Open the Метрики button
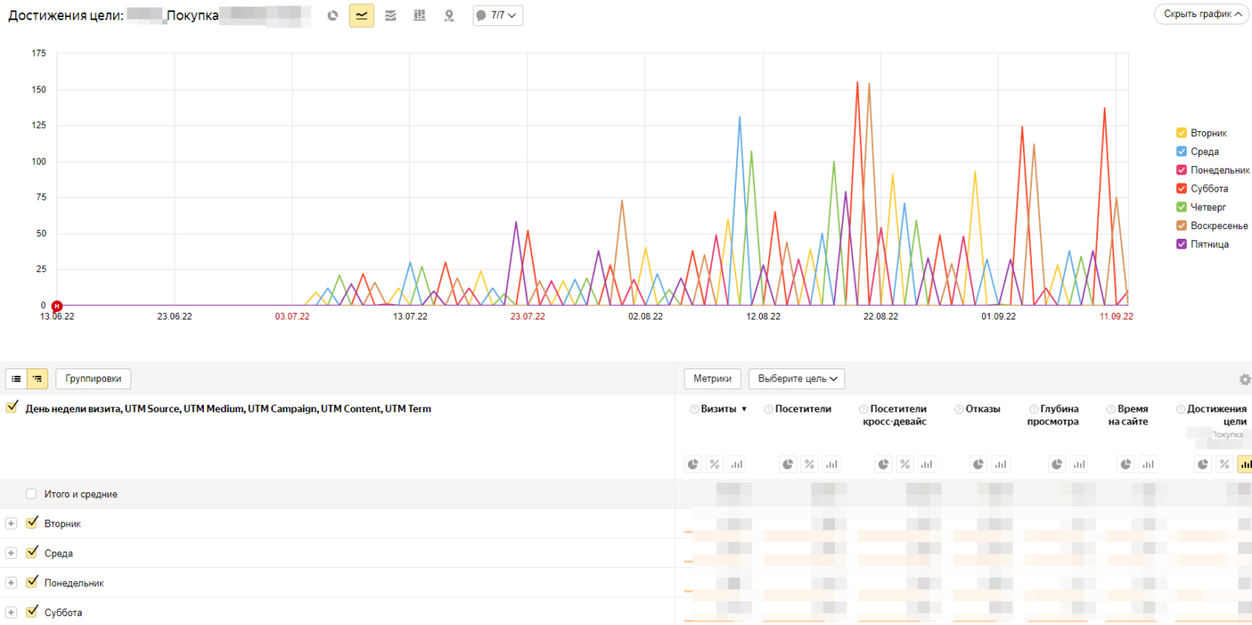The width and height of the screenshot is (1252, 625). coord(712,379)
